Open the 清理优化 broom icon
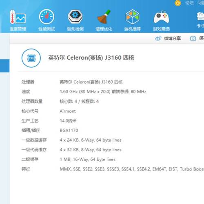The image size is (204, 204). (x=104, y=17)
